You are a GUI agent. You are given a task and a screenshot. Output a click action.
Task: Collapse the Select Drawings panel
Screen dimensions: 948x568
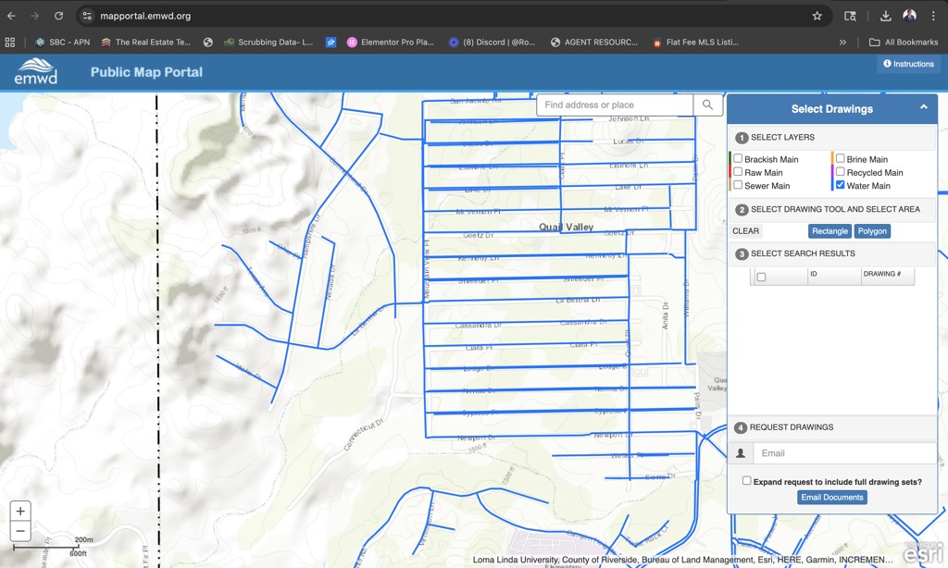coord(923,108)
